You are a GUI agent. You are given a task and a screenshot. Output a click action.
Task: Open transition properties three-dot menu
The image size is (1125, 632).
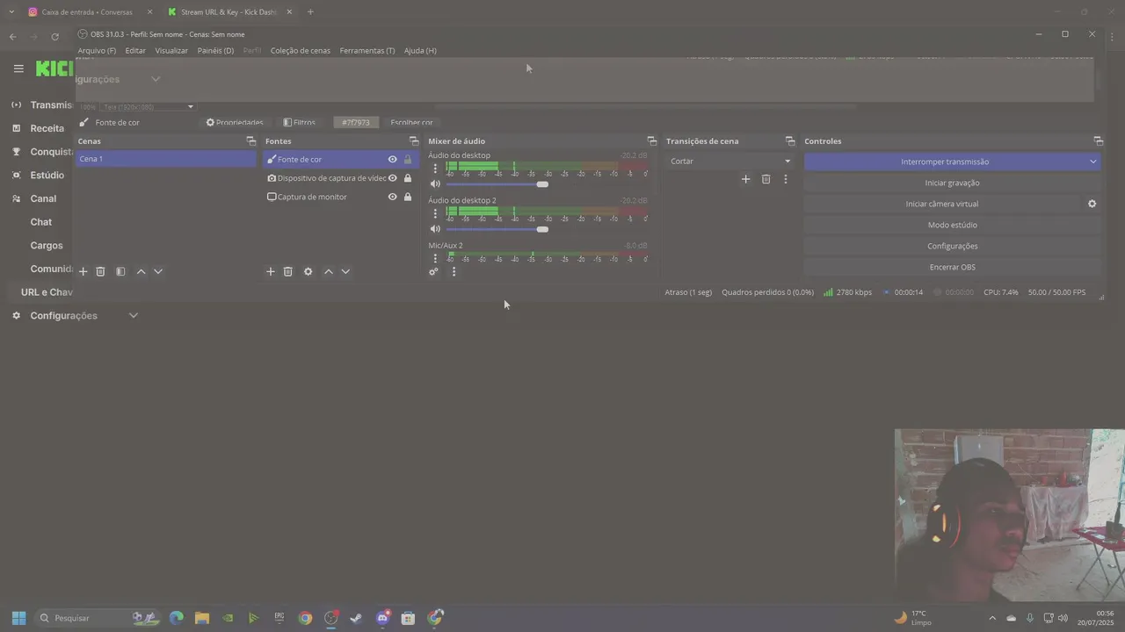(786, 179)
